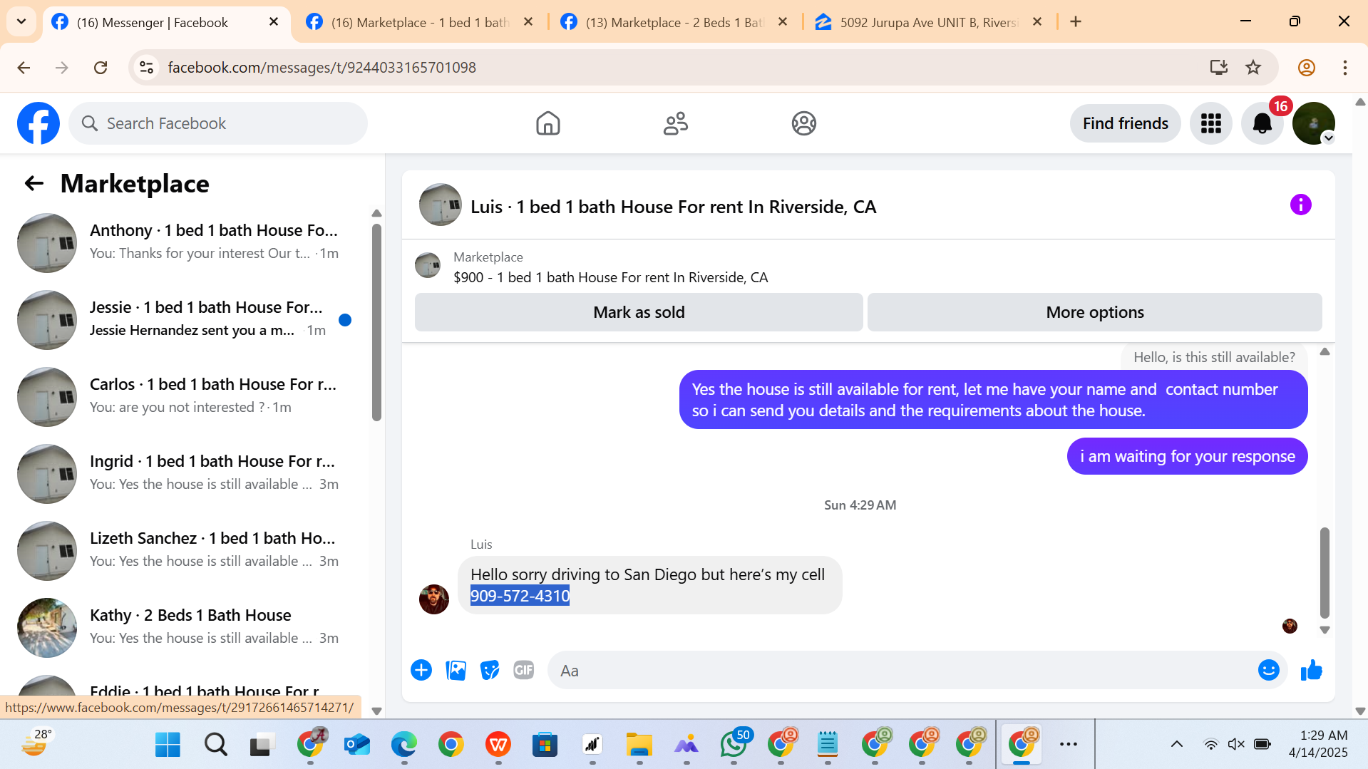Install app icon in address bar
Image resolution: width=1368 pixels, height=769 pixels.
(1218, 67)
